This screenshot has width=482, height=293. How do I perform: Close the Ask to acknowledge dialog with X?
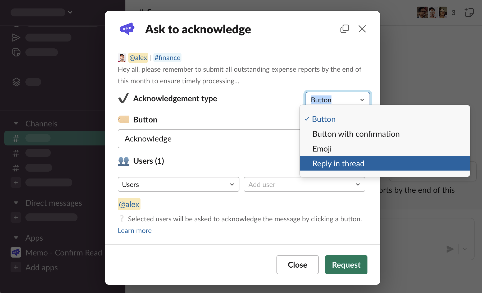coord(362,29)
